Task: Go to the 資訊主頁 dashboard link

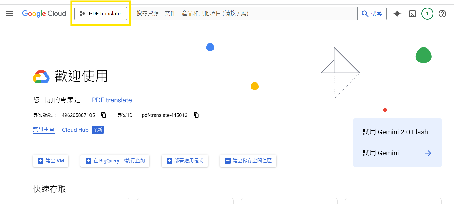Action: [44, 130]
